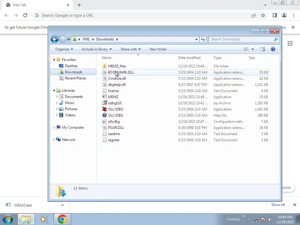Click the search magnifier icon in Explorer
The width and height of the screenshot is (300, 225).
[x=276, y=39]
